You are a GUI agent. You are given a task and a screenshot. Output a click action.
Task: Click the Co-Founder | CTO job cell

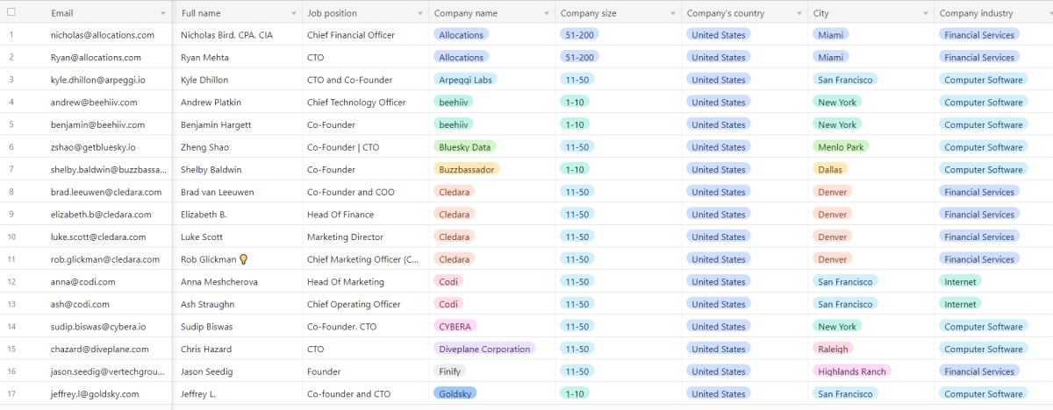click(x=343, y=147)
